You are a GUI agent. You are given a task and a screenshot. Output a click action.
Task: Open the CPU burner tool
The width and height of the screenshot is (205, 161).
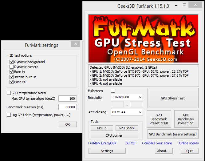114,135
